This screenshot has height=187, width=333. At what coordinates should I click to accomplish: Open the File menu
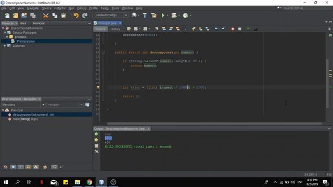click(x=4, y=8)
